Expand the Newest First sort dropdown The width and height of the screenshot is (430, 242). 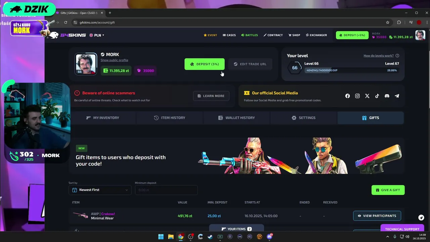tap(100, 190)
